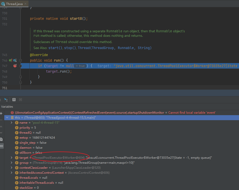The height and width of the screenshot is (190, 239).
Task: Select the 'inheritableThreadLocals = null' row
Action: pos(121,183)
